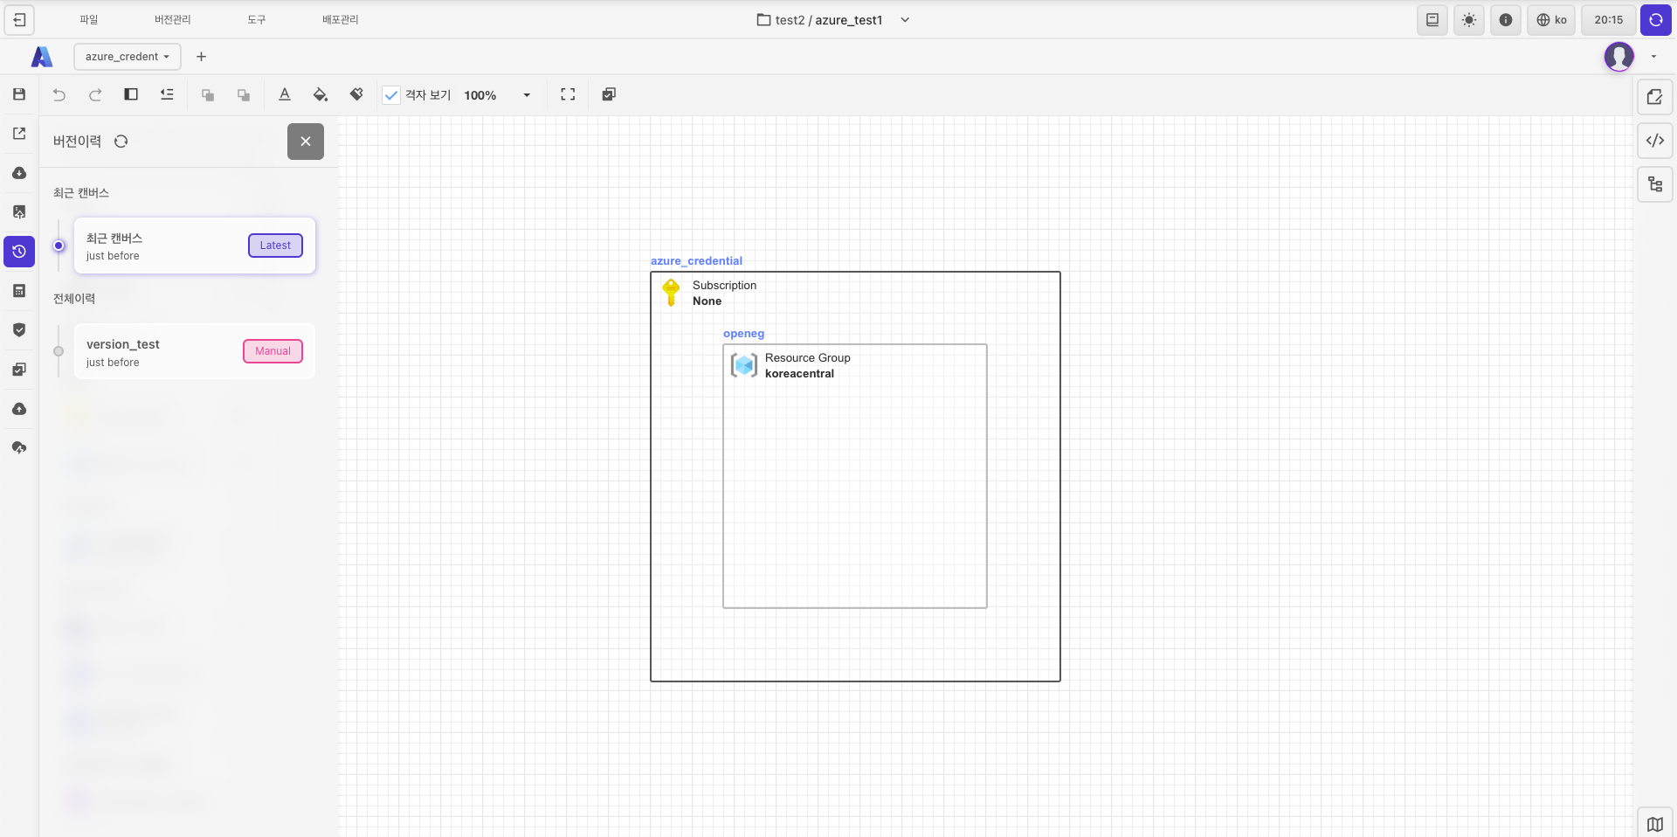Click the ko language button
Image resolution: width=1677 pixels, height=837 pixels.
pyautogui.click(x=1551, y=20)
